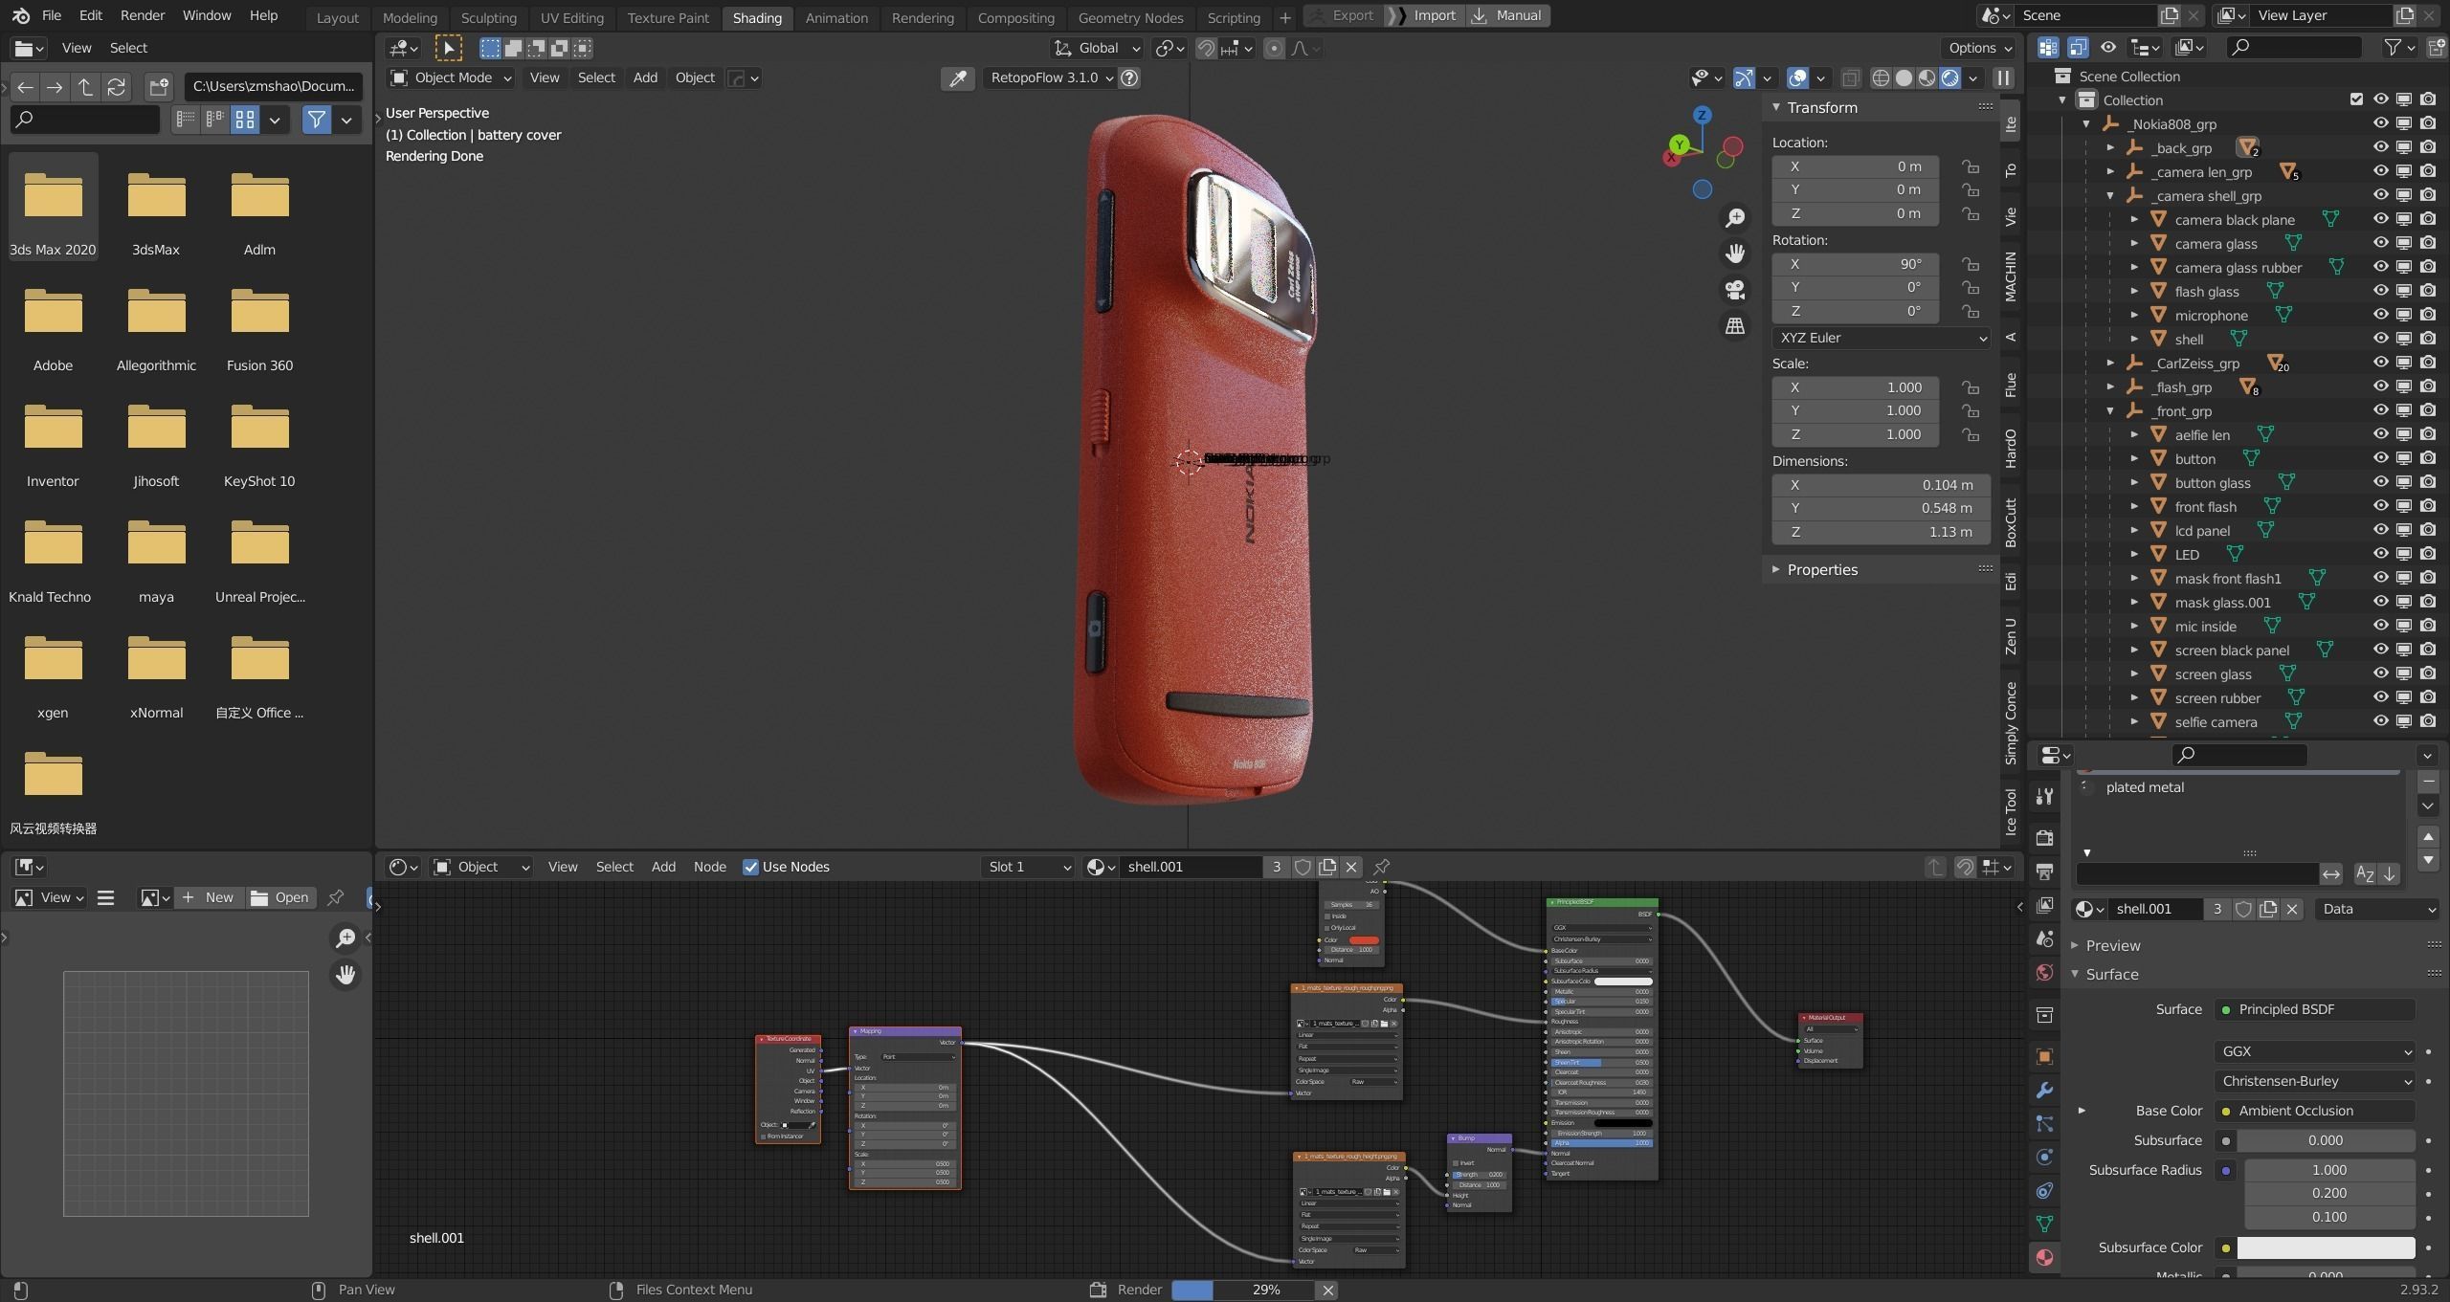Toggle Location X lock icon
This screenshot has width=2450, height=1302.
click(x=1971, y=166)
